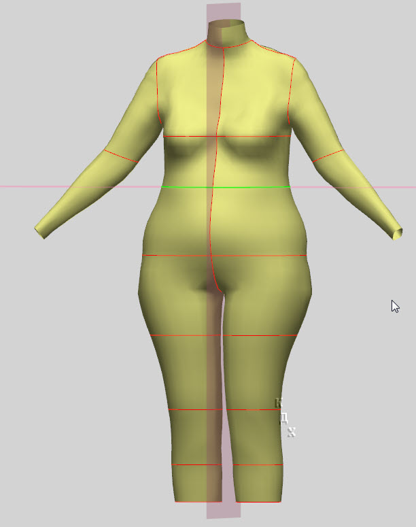Select the red armhole line on the image's right shoulder

pos(291,90)
